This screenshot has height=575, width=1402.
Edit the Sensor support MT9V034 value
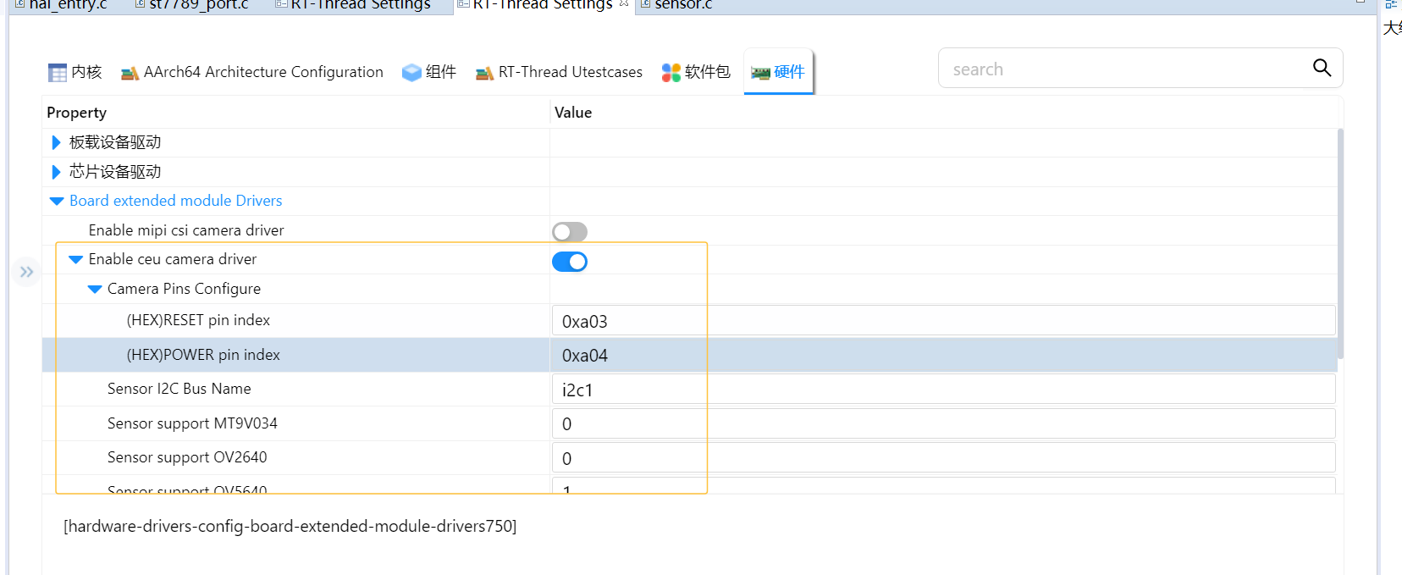coord(943,423)
